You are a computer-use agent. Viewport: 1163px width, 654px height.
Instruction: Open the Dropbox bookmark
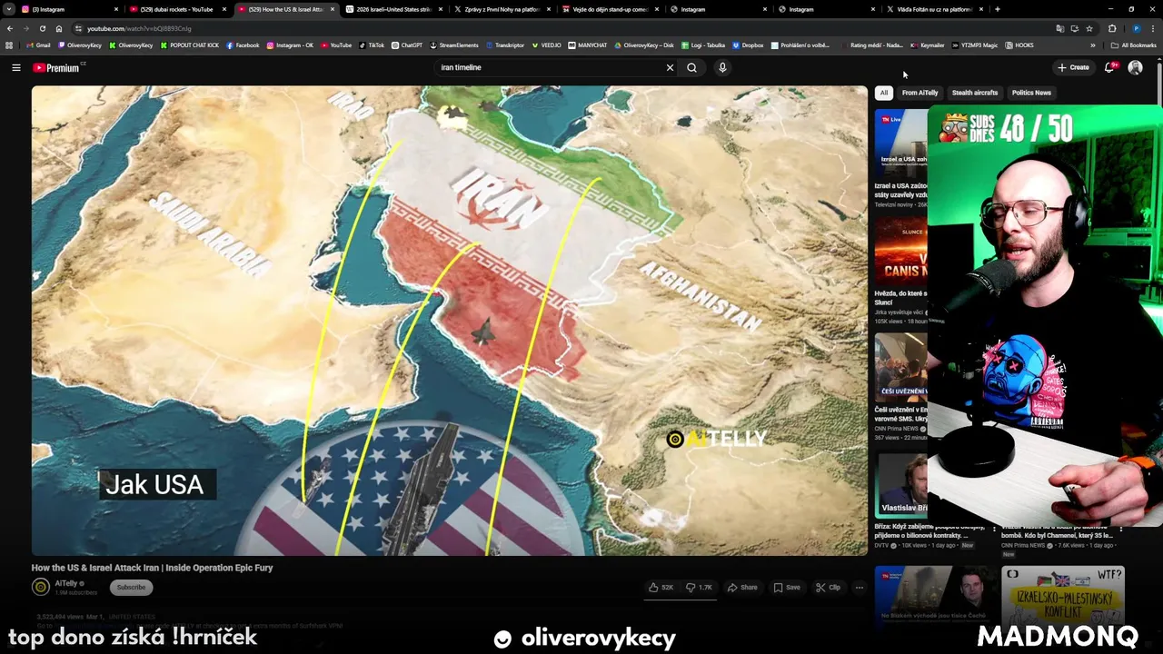click(748, 45)
